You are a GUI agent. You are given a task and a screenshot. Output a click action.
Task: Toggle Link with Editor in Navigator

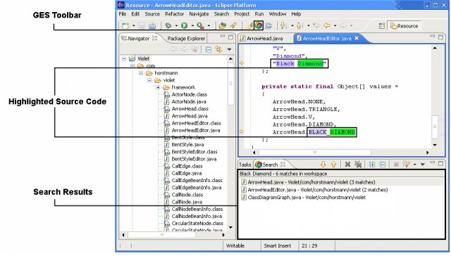[x=218, y=50]
